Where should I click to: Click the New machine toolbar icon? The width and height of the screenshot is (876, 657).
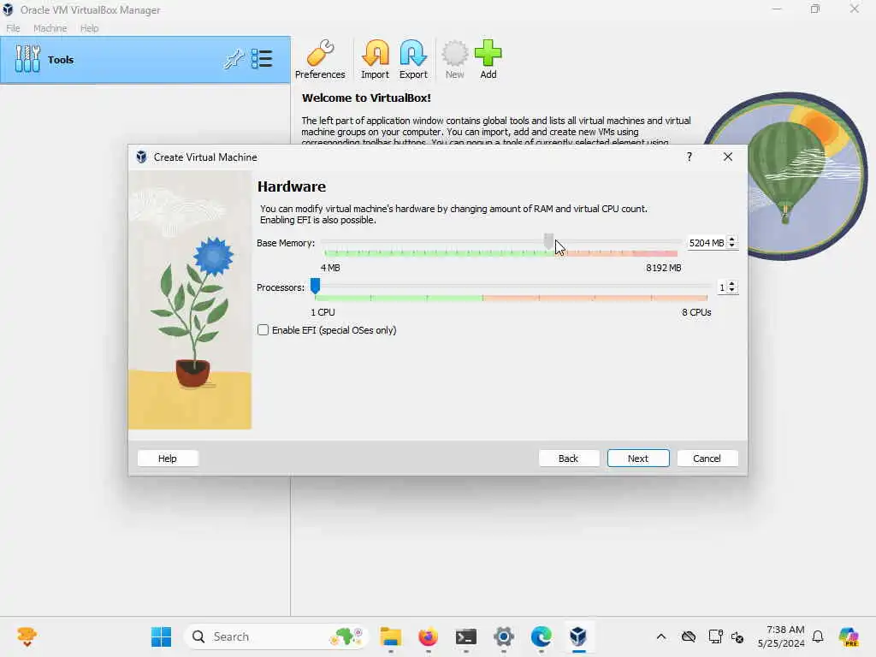[455, 59]
